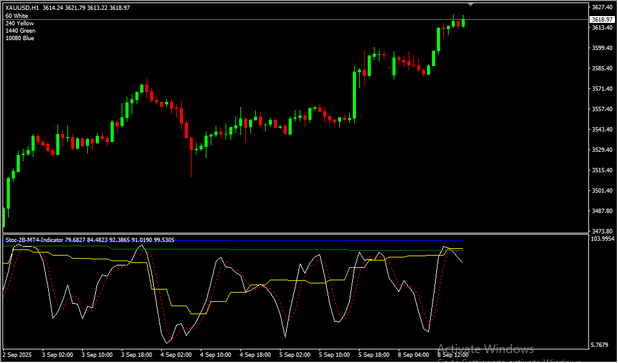618x363 pixels.
Task: Click the "8 Sep 04:00" time axis label
Action: (x=413, y=355)
